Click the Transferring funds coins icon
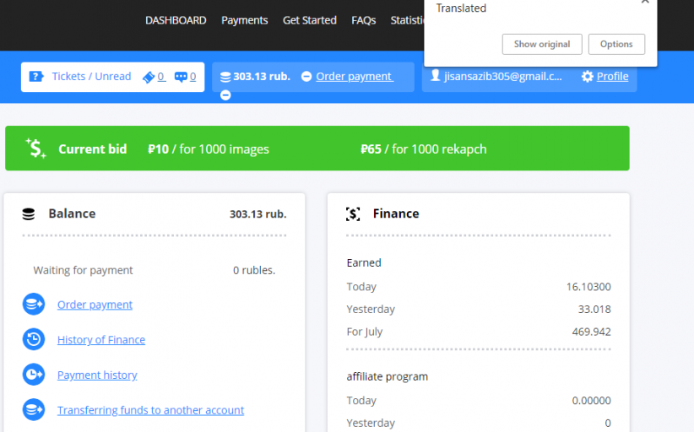 tap(34, 410)
